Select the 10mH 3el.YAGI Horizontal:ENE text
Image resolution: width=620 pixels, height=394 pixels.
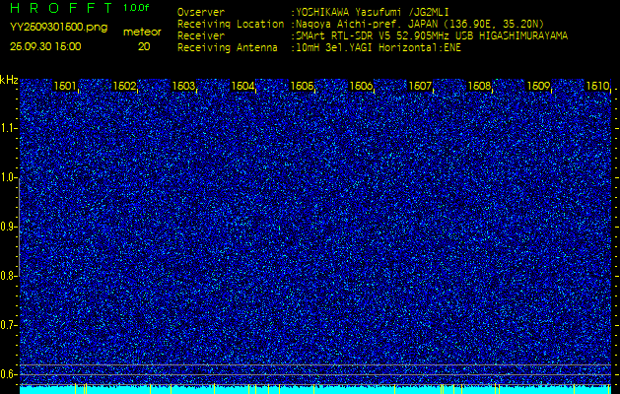point(379,48)
